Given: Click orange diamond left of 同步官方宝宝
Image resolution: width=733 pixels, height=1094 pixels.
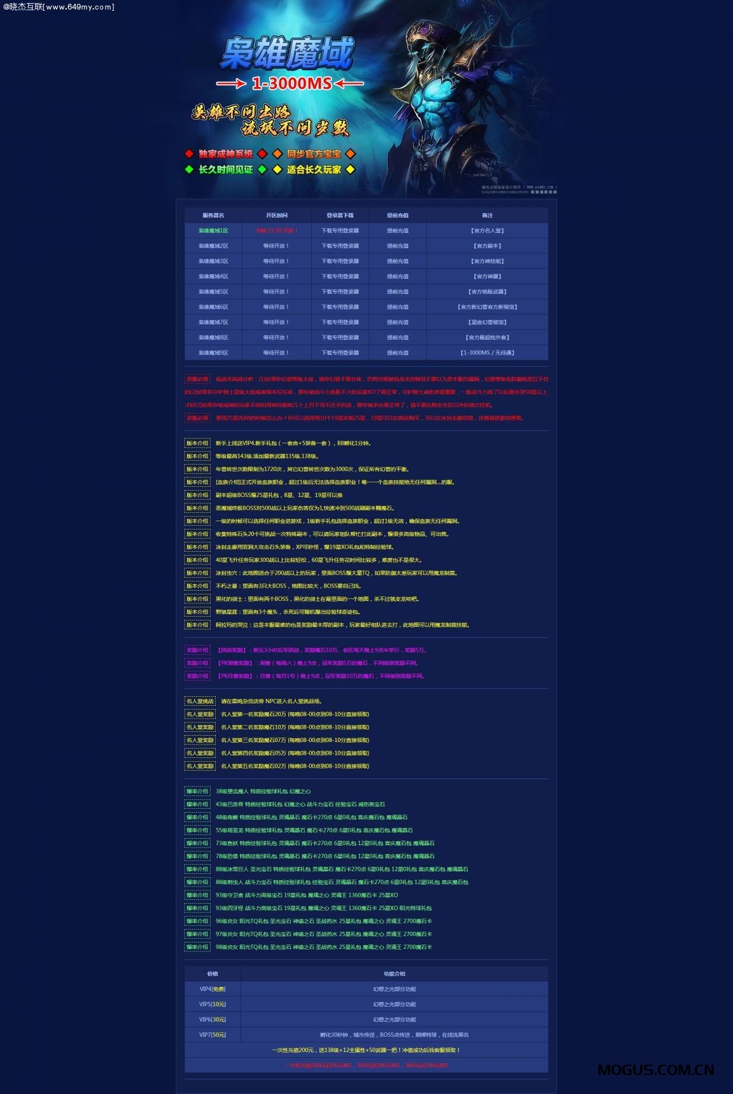Looking at the screenshot, I should point(277,154).
